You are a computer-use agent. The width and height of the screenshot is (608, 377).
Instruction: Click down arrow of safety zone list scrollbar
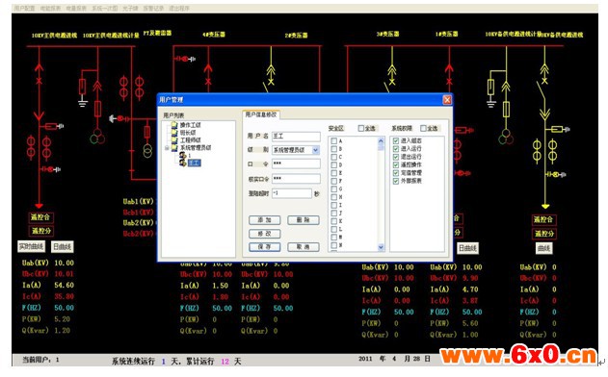(x=381, y=247)
